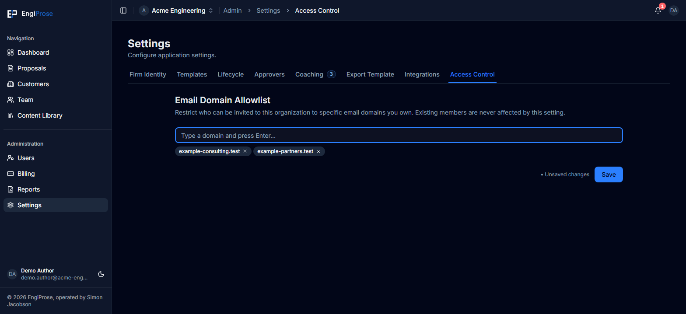Click the Unsaved changes indicator
Viewport: 686px width, 314px height.
tap(565, 174)
